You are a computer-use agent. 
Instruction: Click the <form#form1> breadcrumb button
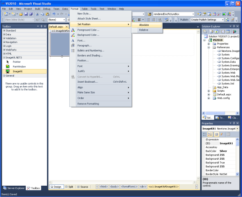coord(129,187)
